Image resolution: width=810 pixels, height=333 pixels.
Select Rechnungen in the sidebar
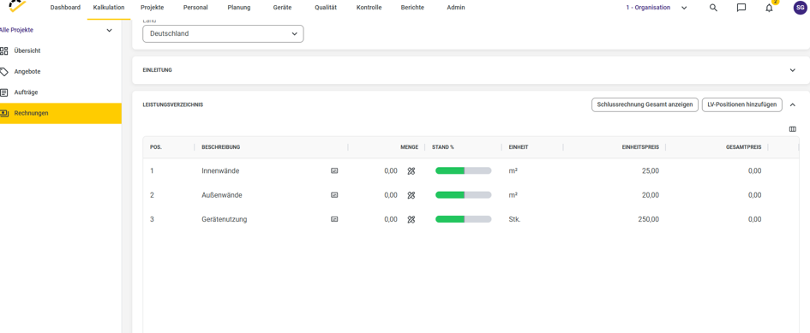coord(61,113)
